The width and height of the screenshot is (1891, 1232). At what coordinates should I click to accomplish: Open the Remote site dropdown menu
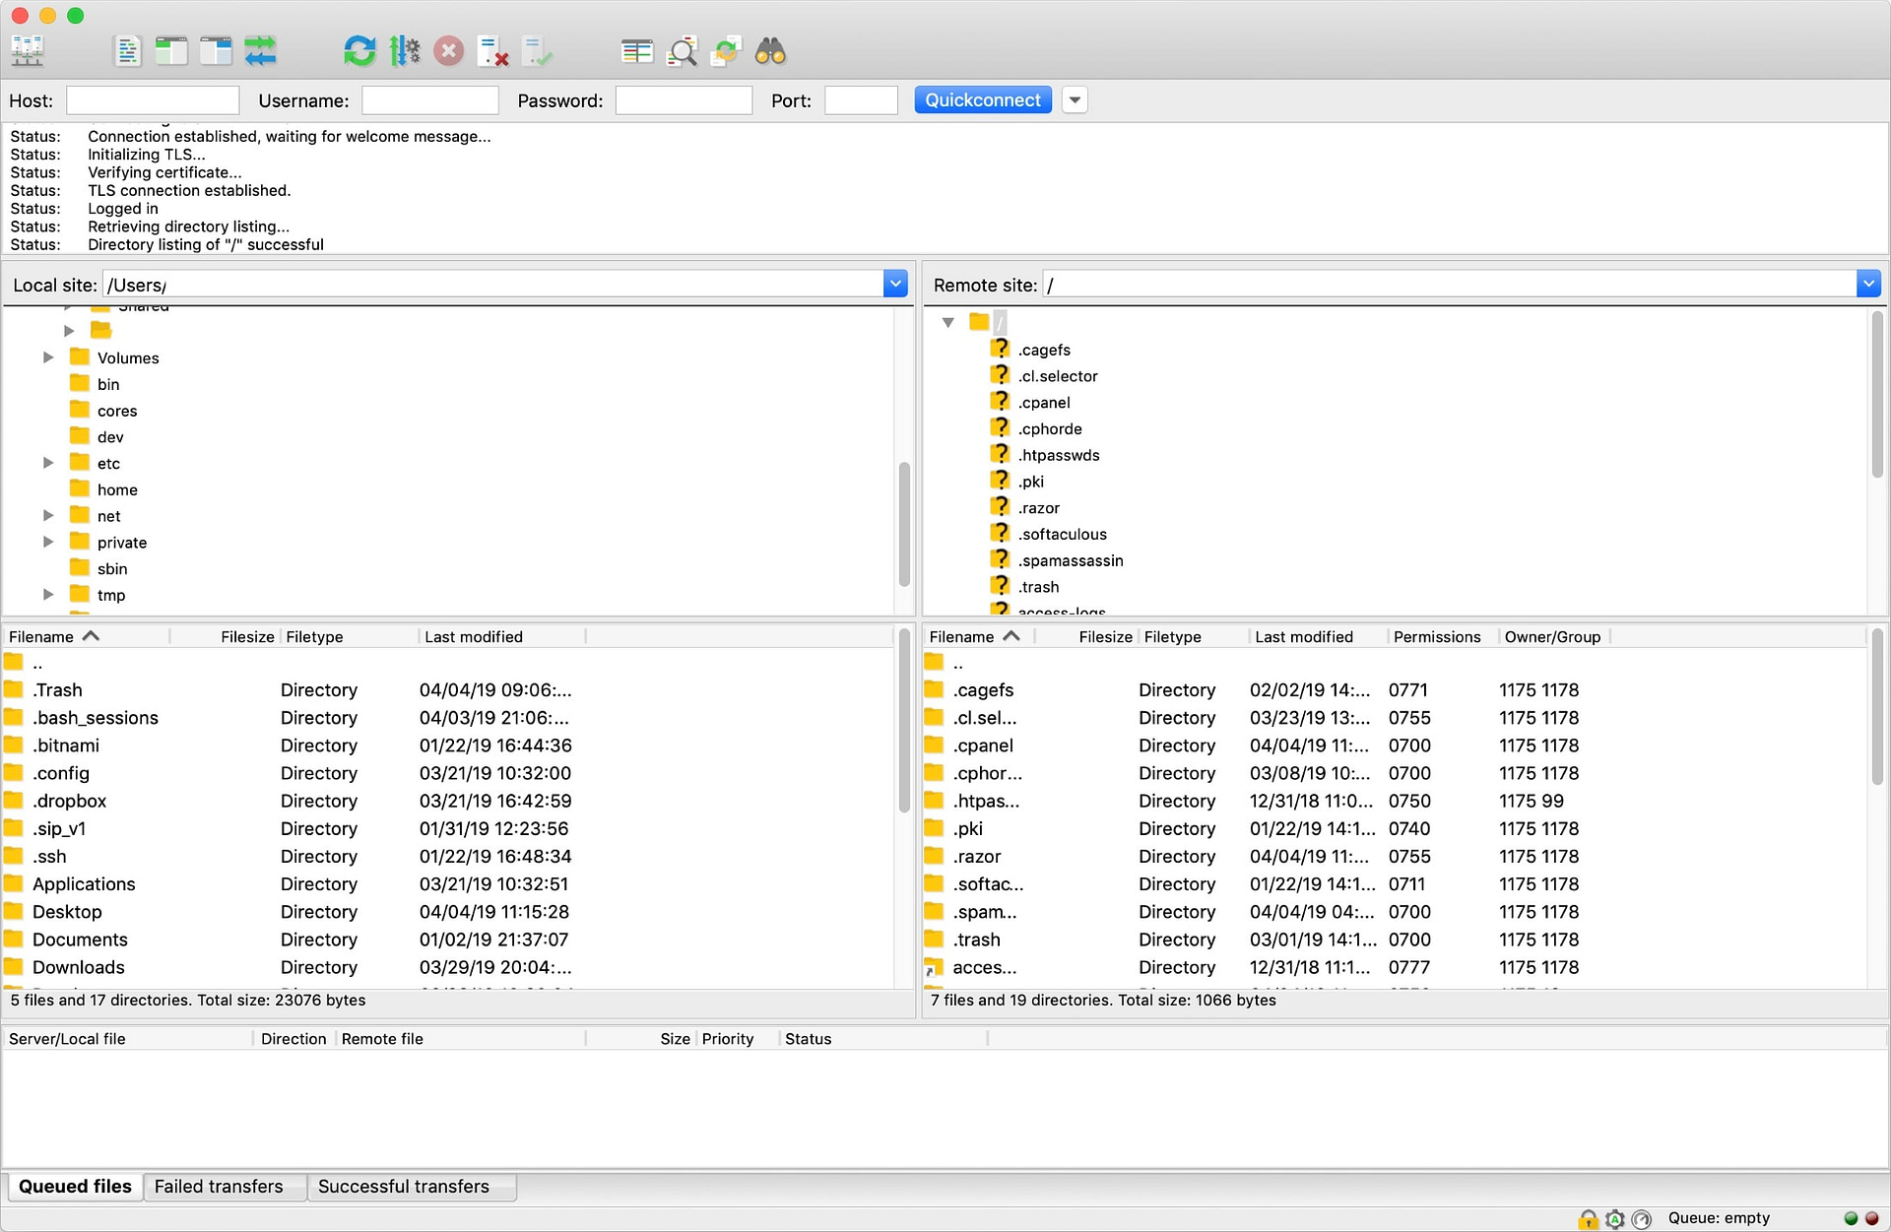point(1869,286)
